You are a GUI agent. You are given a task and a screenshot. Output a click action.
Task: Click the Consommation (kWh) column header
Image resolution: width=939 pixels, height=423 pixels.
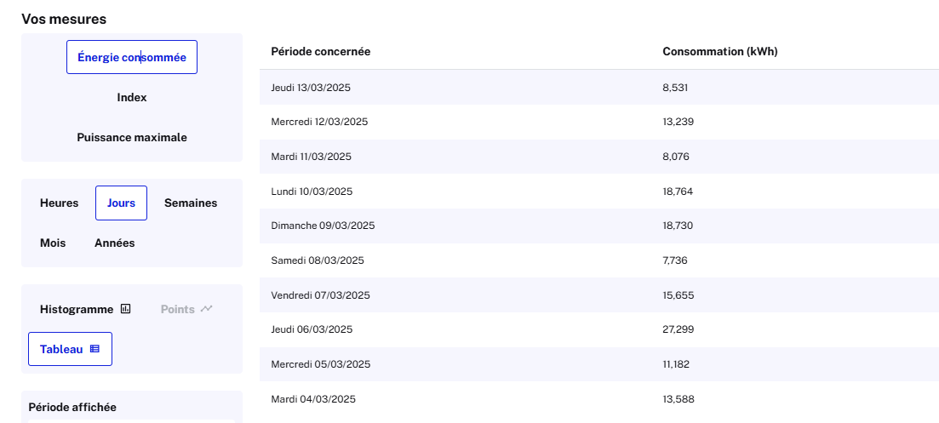pos(720,51)
